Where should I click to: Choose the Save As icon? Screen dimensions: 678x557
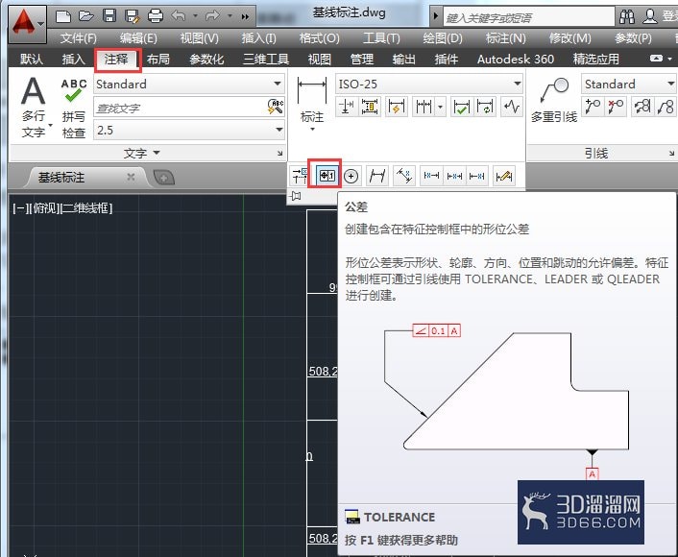pyautogui.click(x=132, y=16)
